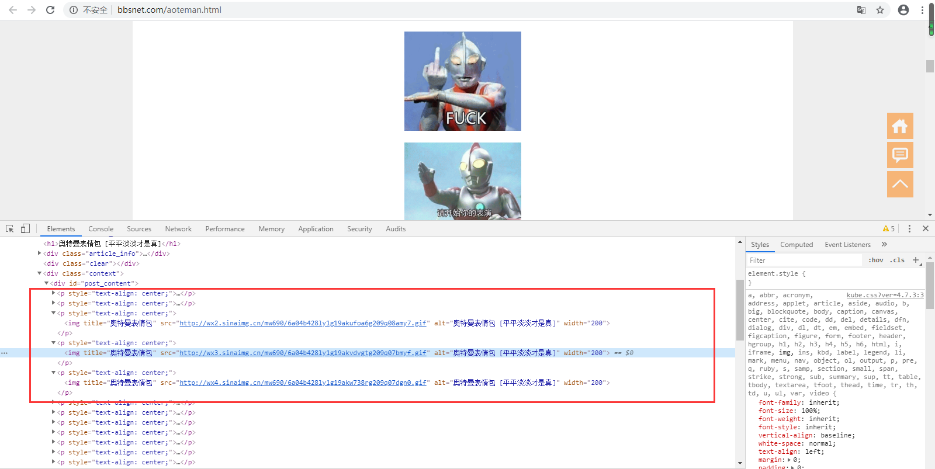
Task: Select the Event Listeners pane tab
Action: pos(847,245)
